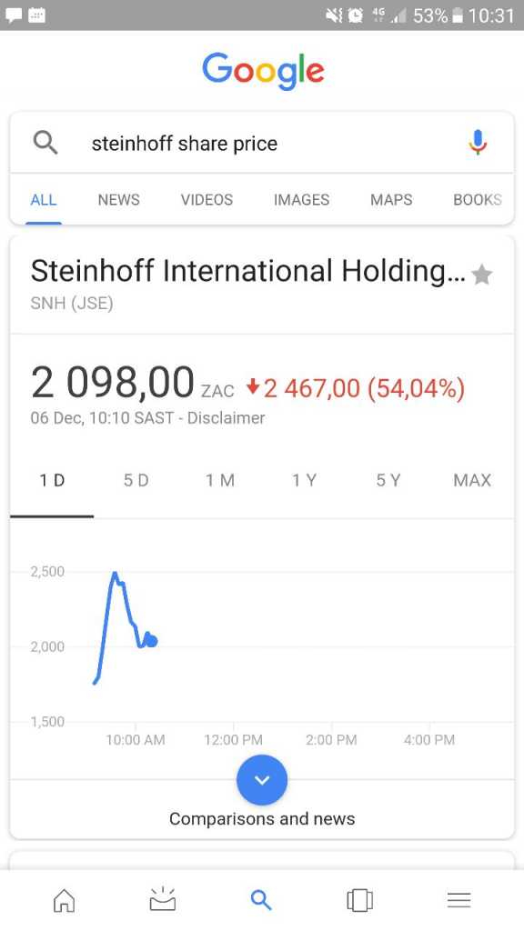Open the home icon in bottom bar

(65, 900)
